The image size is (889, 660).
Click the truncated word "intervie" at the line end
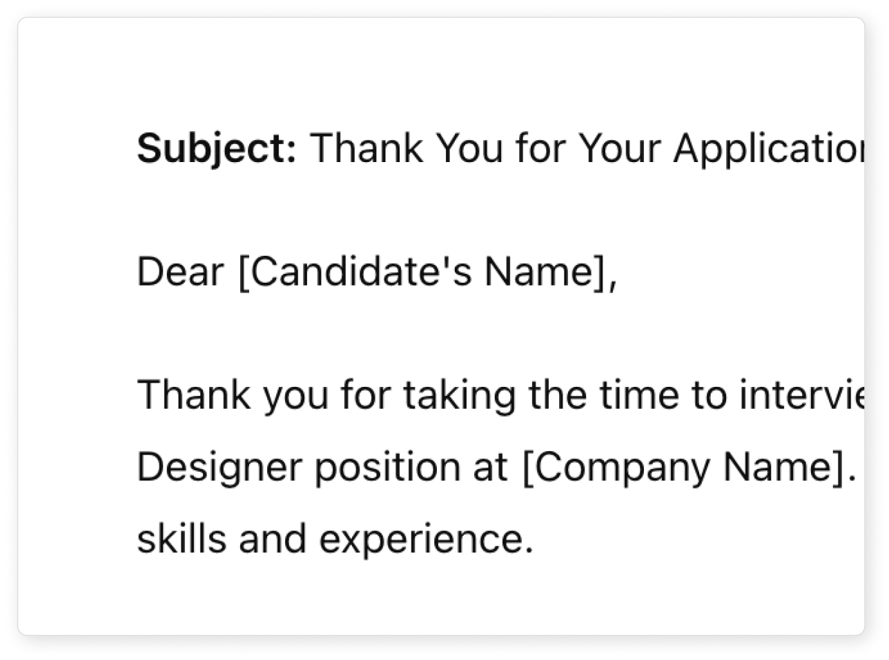(x=801, y=395)
